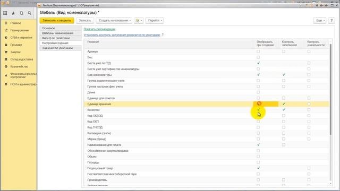
Task: Switch to the Основное tab
Action: (61, 28)
